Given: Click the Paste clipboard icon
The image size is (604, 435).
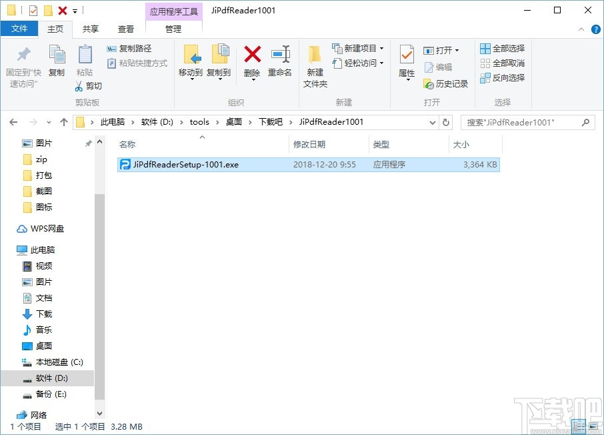Looking at the screenshot, I should (85, 55).
